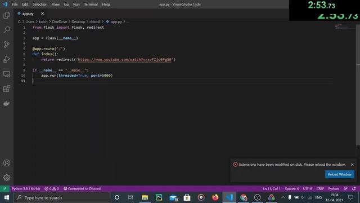360x203 pixels.
Task: Click the volume icon in system tray
Action: [303, 197]
